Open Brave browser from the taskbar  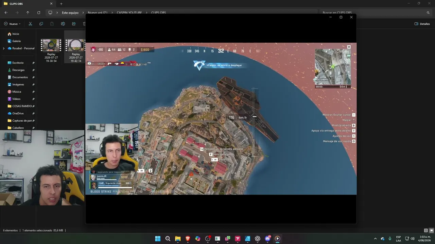(188, 239)
